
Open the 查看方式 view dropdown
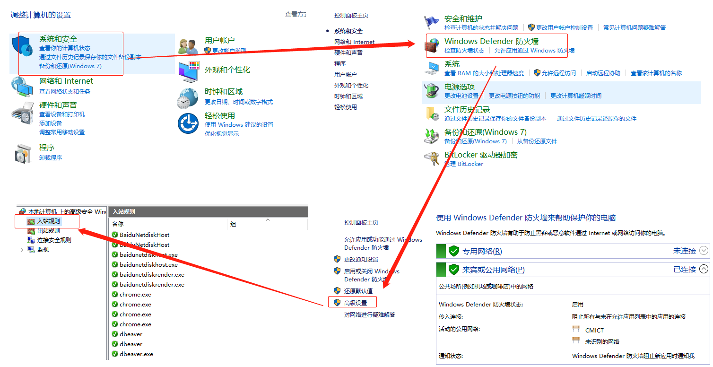pos(296,15)
